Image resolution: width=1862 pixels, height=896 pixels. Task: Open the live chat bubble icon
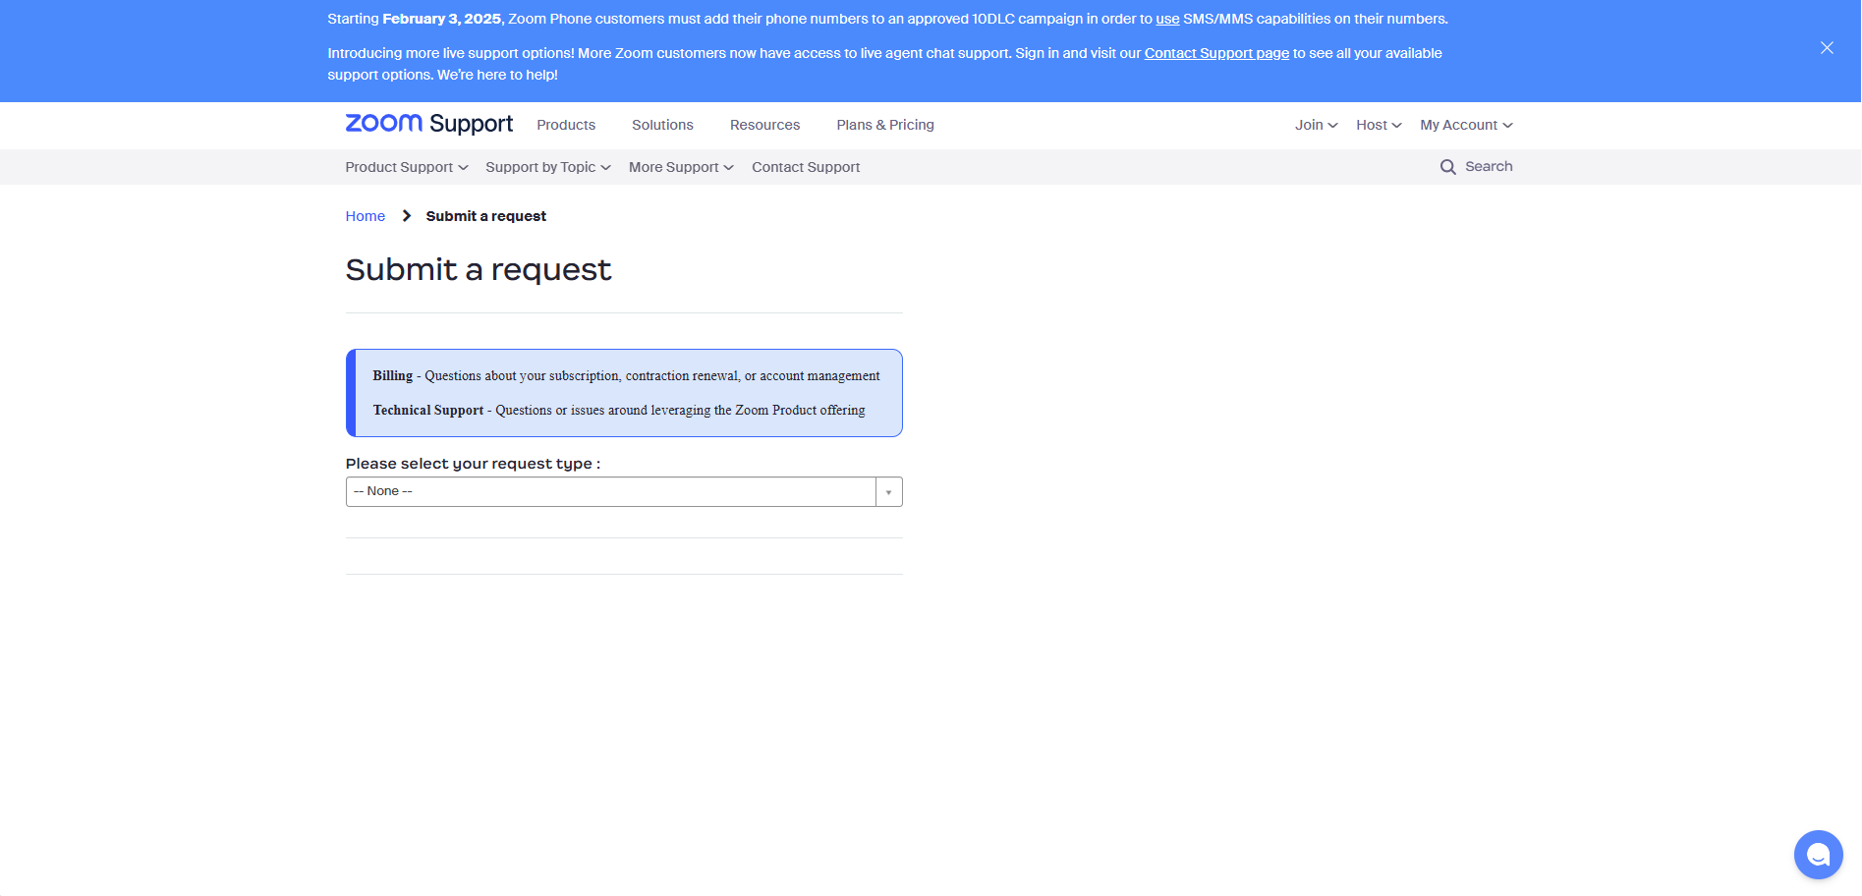[1818, 855]
